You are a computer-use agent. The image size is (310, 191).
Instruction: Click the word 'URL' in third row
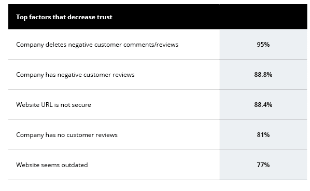[x=47, y=105]
